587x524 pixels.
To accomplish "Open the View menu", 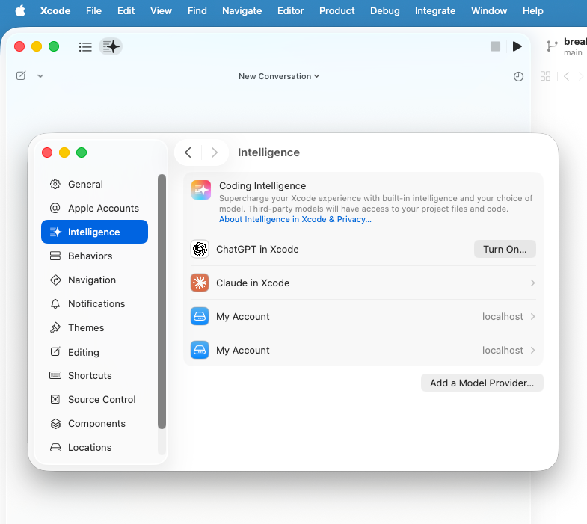I will click(161, 11).
